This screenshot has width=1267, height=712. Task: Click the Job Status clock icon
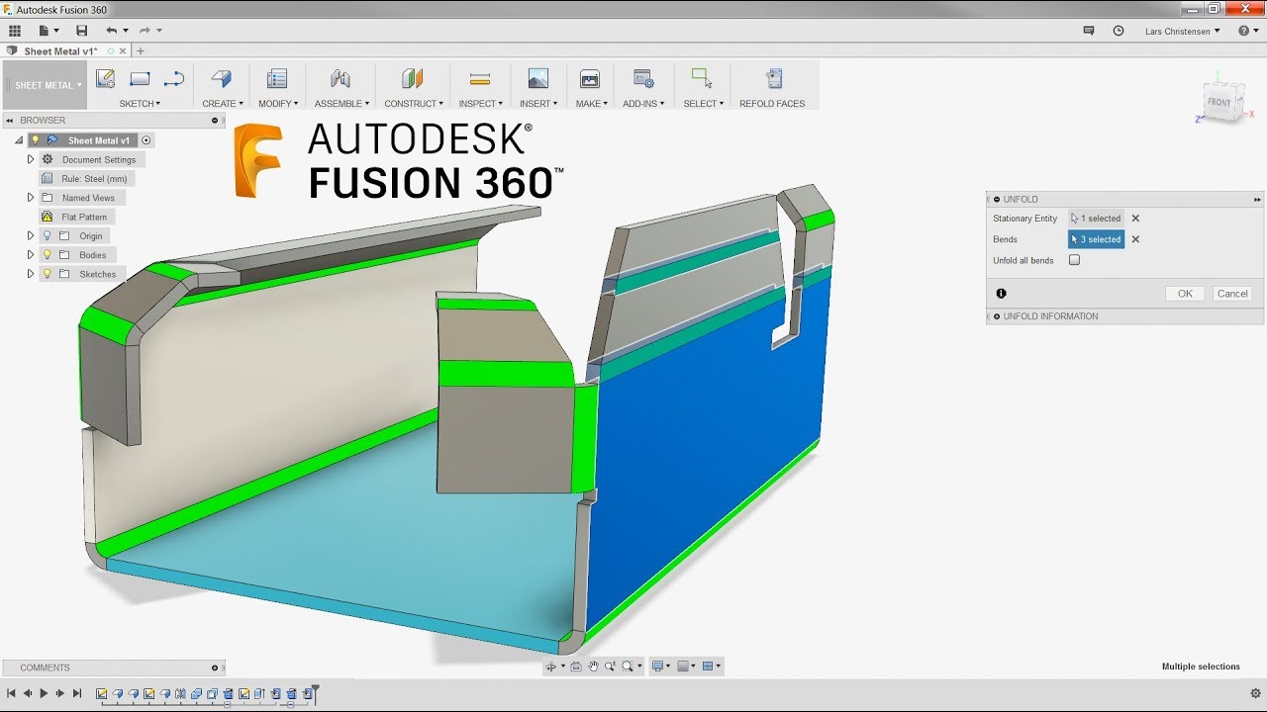1119,31
